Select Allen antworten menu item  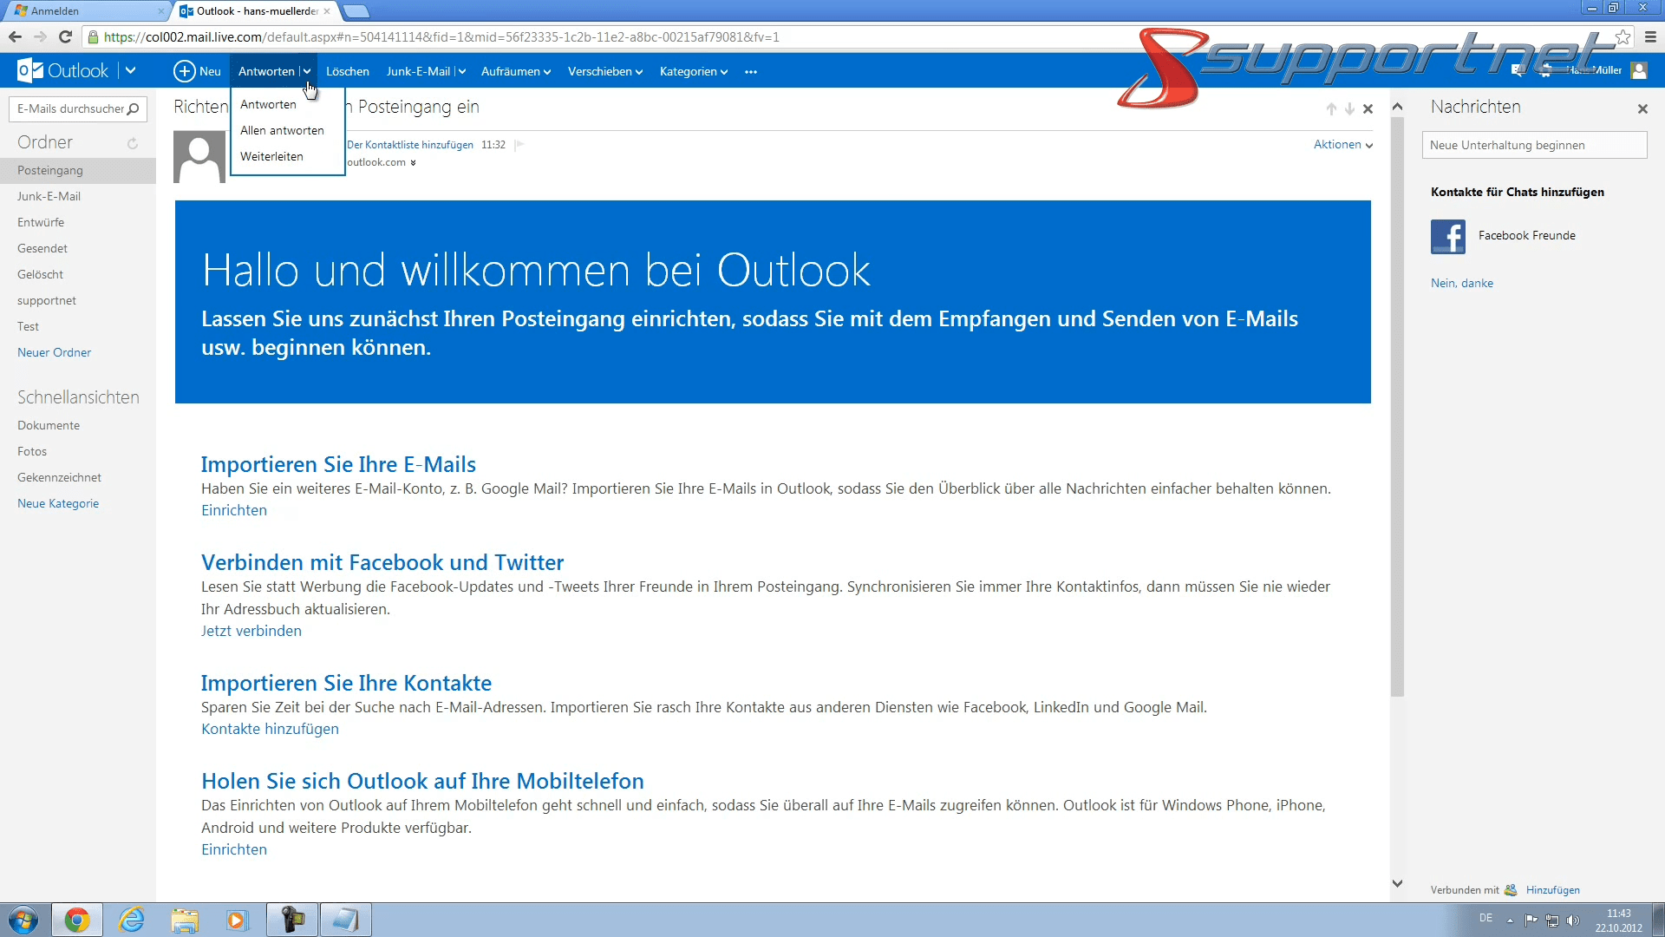pos(282,130)
